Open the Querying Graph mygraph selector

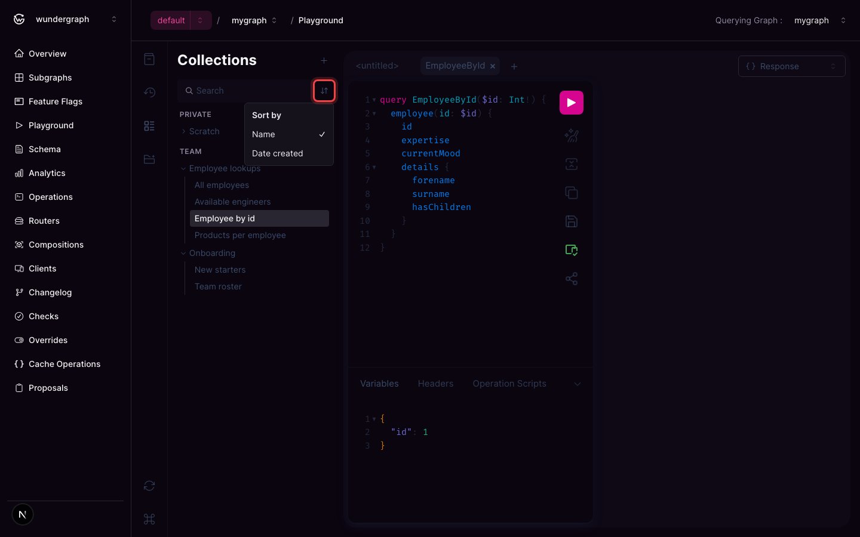pos(820,20)
